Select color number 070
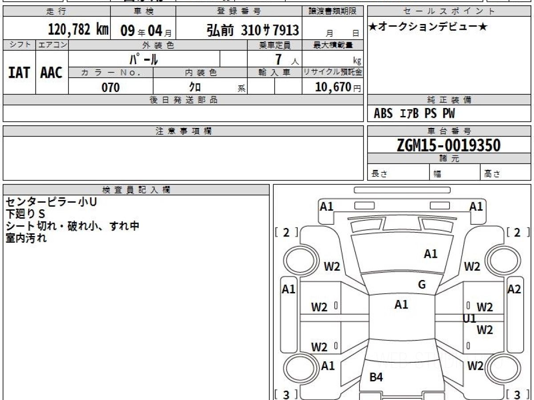Viewport: 534px width, 400px height. (111, 88)
